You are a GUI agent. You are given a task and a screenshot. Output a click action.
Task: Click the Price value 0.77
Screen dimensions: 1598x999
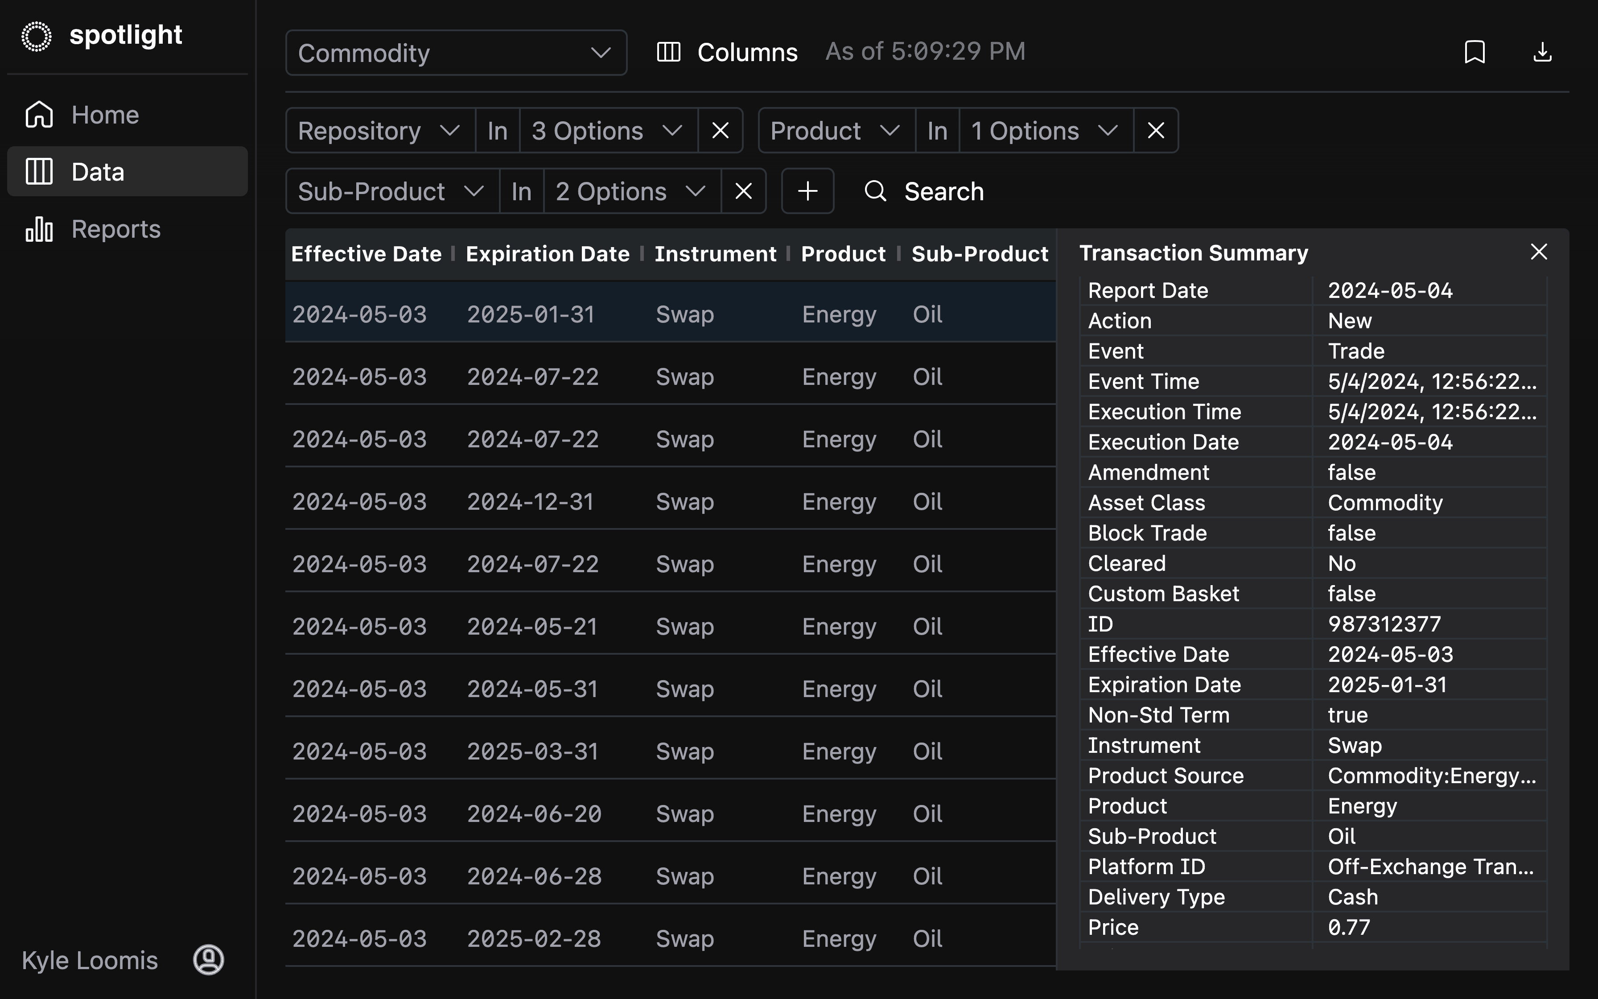click(1348, 927)
